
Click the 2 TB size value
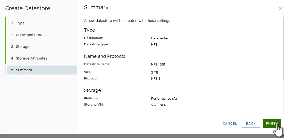(x=155, y=72)
